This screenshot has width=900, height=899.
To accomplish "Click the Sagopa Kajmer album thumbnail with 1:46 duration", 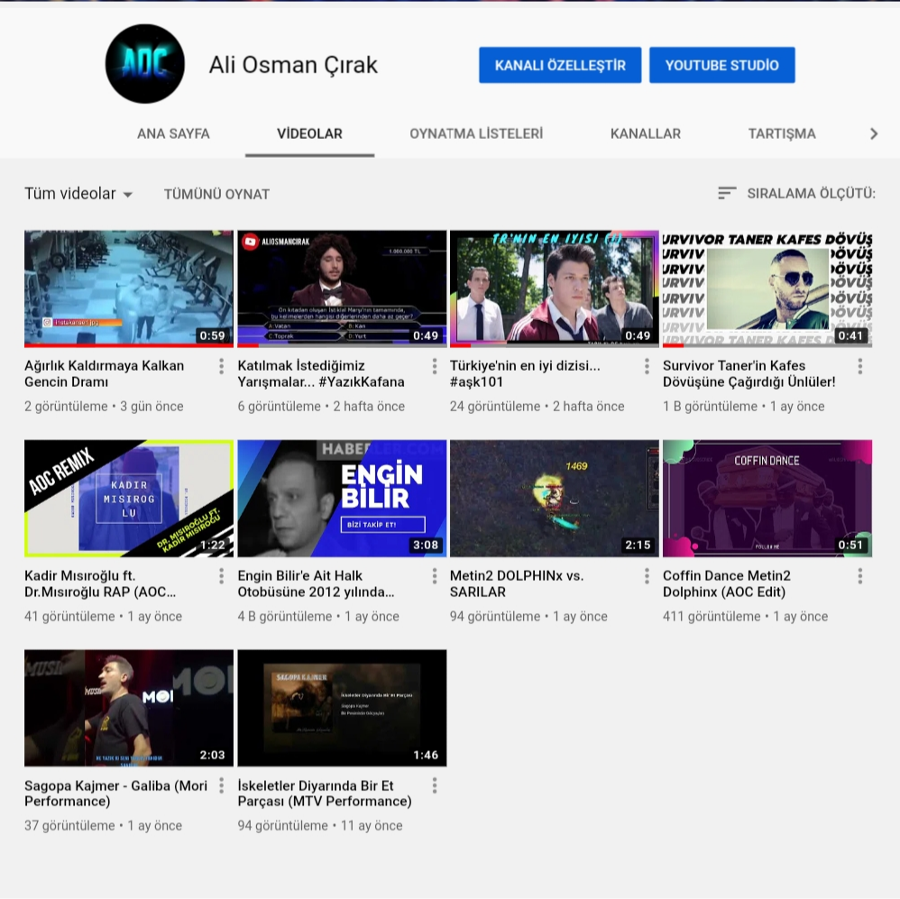I will click(342, 708).
